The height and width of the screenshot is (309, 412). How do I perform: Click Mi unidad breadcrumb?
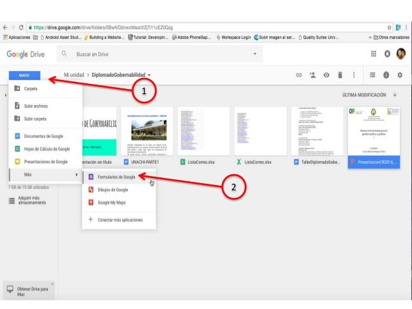[x=74, y=75]
